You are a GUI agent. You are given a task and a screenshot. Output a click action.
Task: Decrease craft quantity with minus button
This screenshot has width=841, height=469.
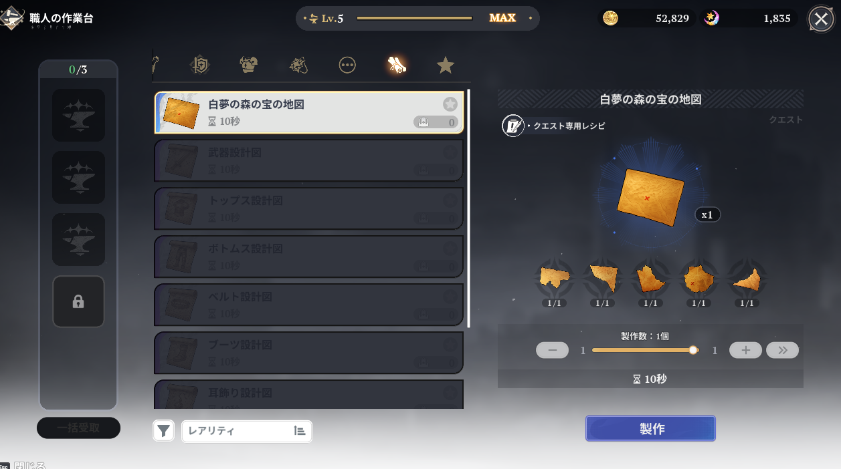(553, 350)
